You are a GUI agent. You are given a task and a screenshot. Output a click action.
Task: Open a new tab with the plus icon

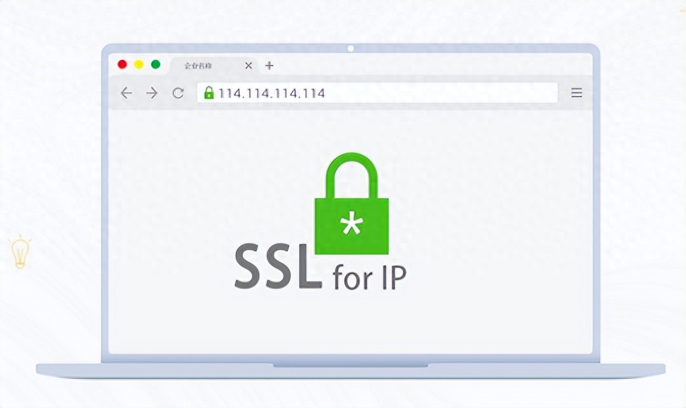tap(269, 66)
